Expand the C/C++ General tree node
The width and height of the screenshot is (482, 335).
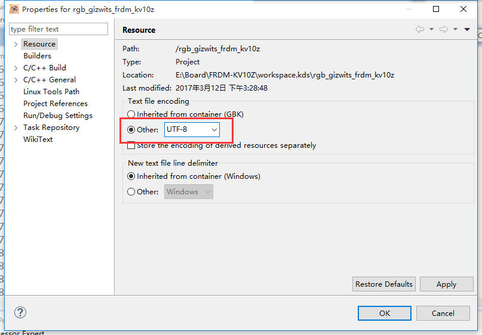point(16,80)
